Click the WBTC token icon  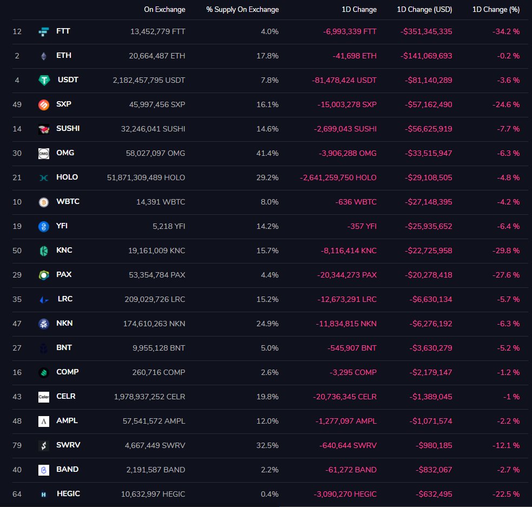coord(44,202)
